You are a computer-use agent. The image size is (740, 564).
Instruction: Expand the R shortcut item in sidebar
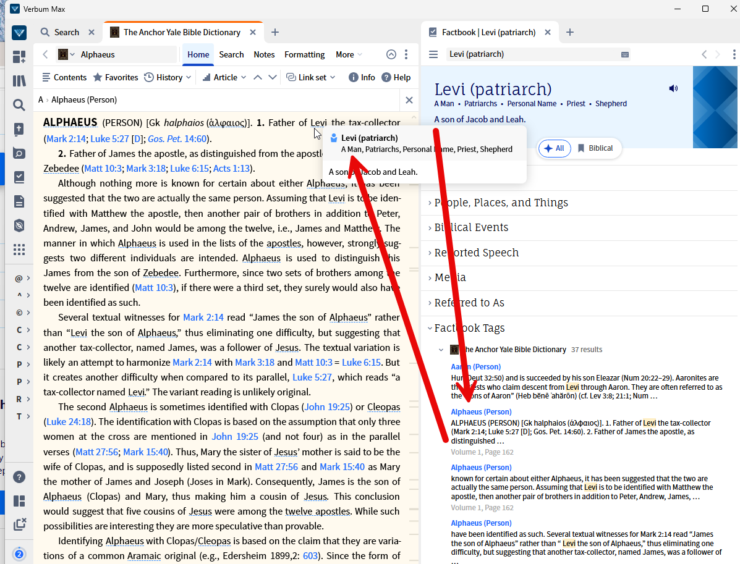(23, 399)
